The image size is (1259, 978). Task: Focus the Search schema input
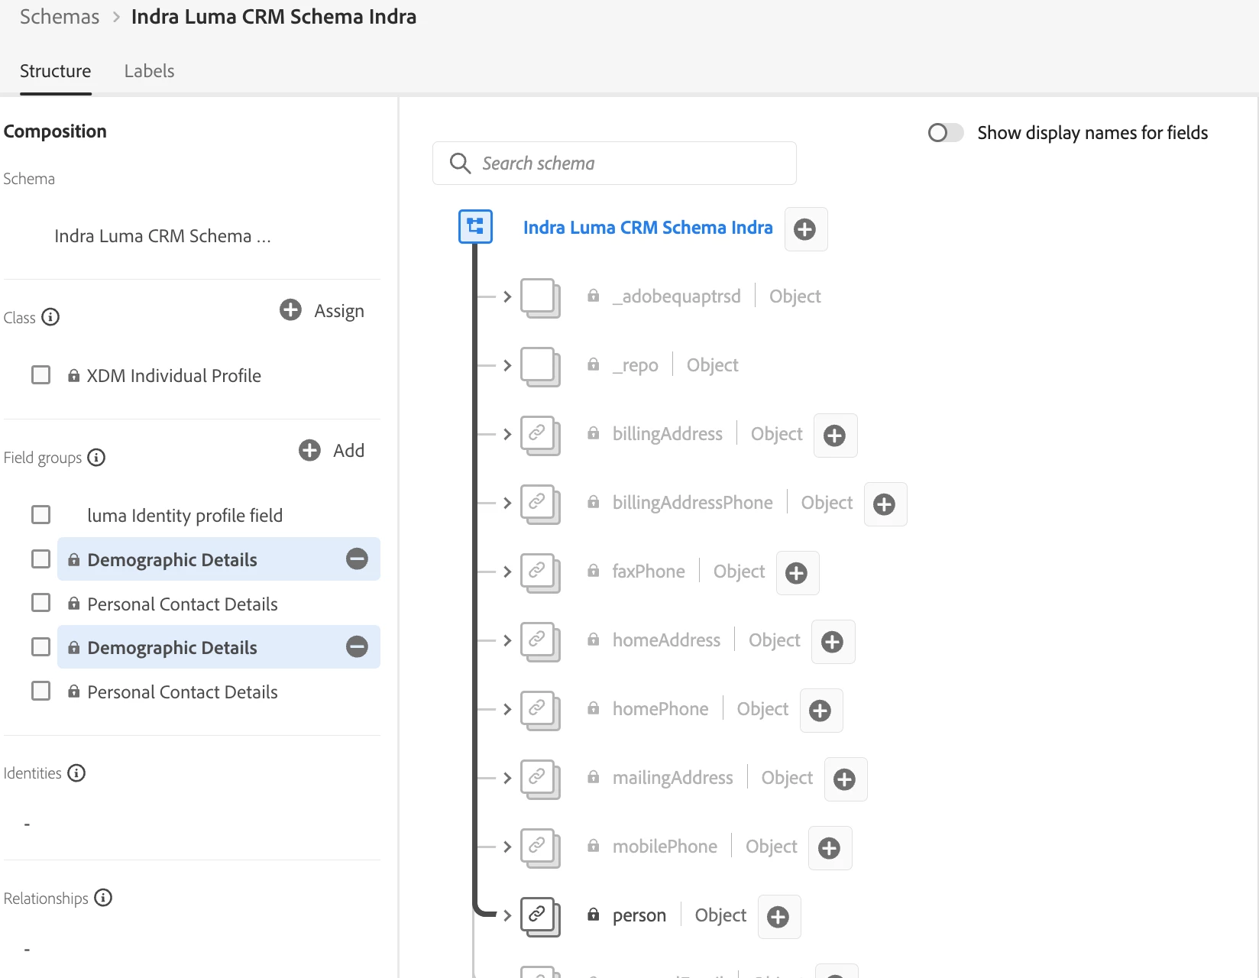pos(614,163)
